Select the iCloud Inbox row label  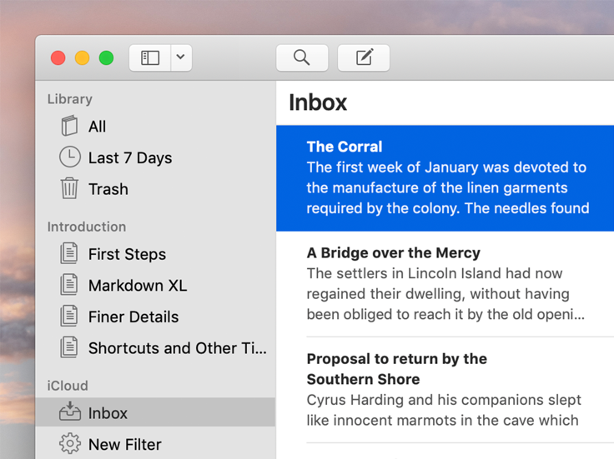(108, 413)
